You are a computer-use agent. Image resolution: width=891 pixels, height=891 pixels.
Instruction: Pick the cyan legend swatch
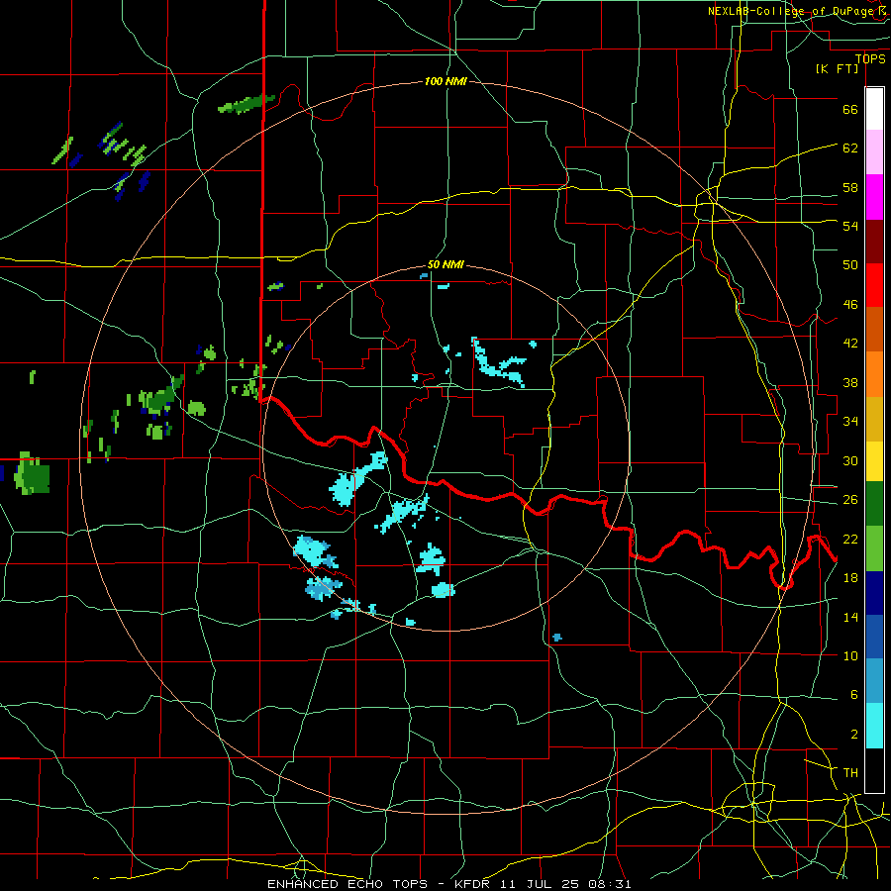pyautogui.click(x=874, y=726)
